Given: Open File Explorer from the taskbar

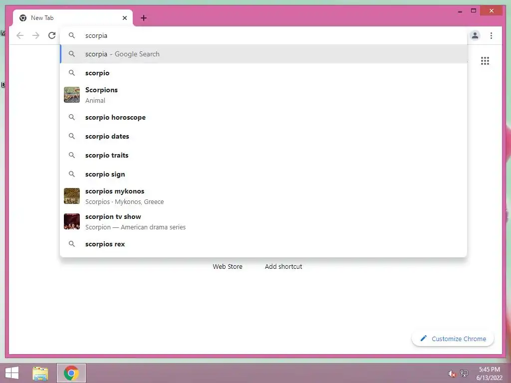Looking at the screenshot, I should pos(40,373).
